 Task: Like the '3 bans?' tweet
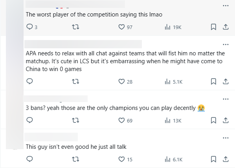(x=125, y=121)
